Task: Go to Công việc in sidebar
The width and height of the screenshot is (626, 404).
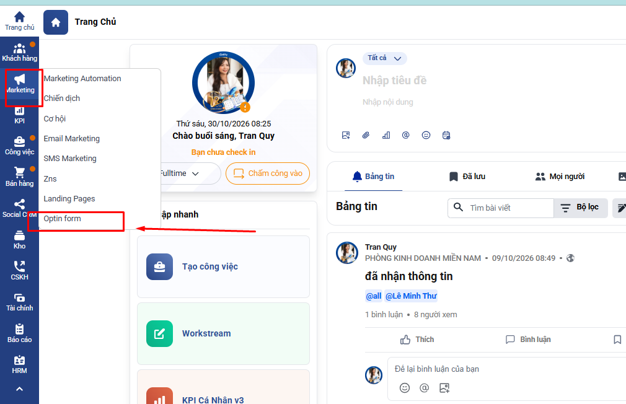Action: (19, 146)
